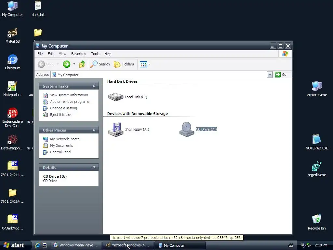Switch to Windows Media Player taskbar button
Image resolution: width=333 pixels, height=250 pixels.
click(x=75, y=245)
